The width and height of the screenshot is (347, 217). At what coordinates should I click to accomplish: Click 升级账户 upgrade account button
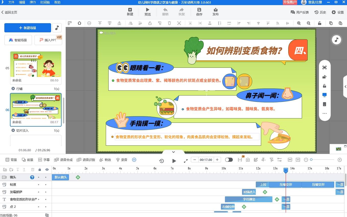click(290, 2)
